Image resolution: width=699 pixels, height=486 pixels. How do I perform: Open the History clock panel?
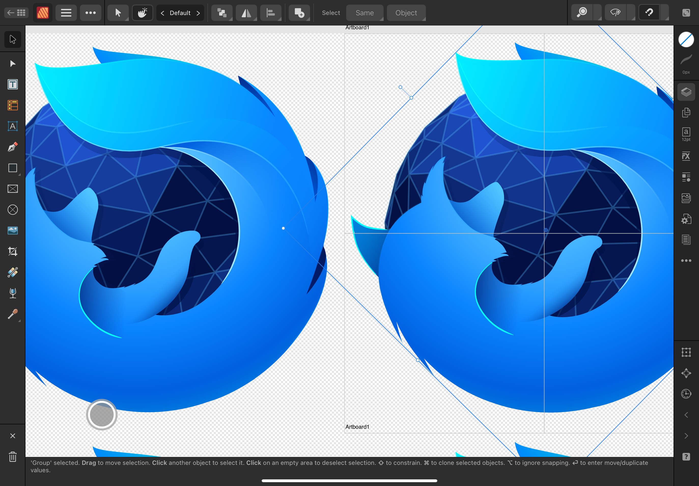click(686, 394)
